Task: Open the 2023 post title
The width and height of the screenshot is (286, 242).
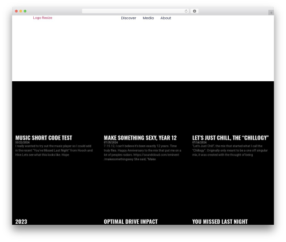Action: coord(21,221)
